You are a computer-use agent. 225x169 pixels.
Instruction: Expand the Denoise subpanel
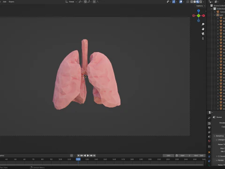tap(217, 156)
